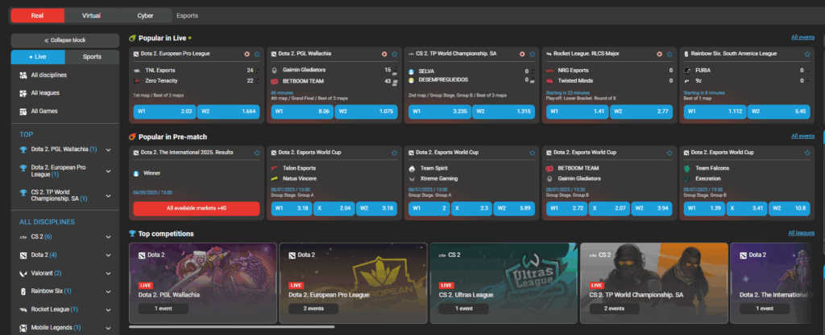Viewport: 825px width, 335px height.
Task: Bet W2 2.77 on Twisted Minds
Action: tap(641, 111)
